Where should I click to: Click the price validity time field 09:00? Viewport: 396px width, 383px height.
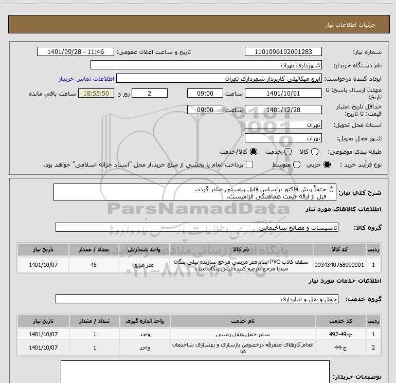click(205, 110)
